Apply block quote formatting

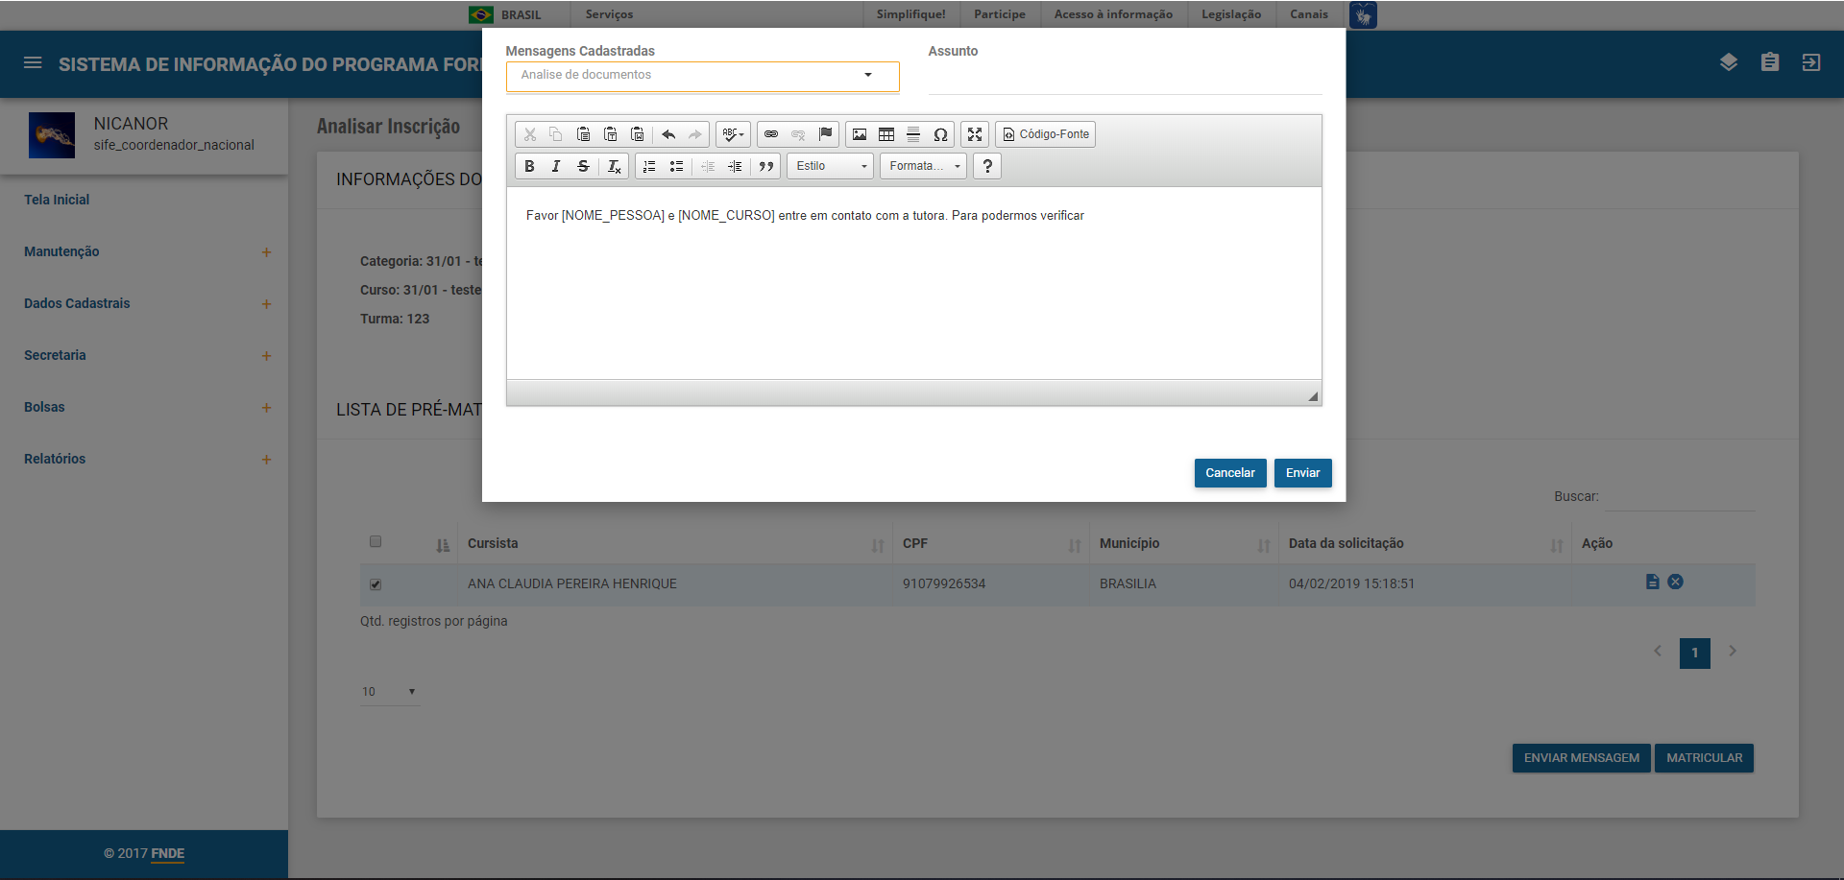(766, 166)
